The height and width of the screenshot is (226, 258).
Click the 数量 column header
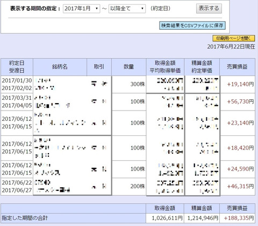point(129,67)
